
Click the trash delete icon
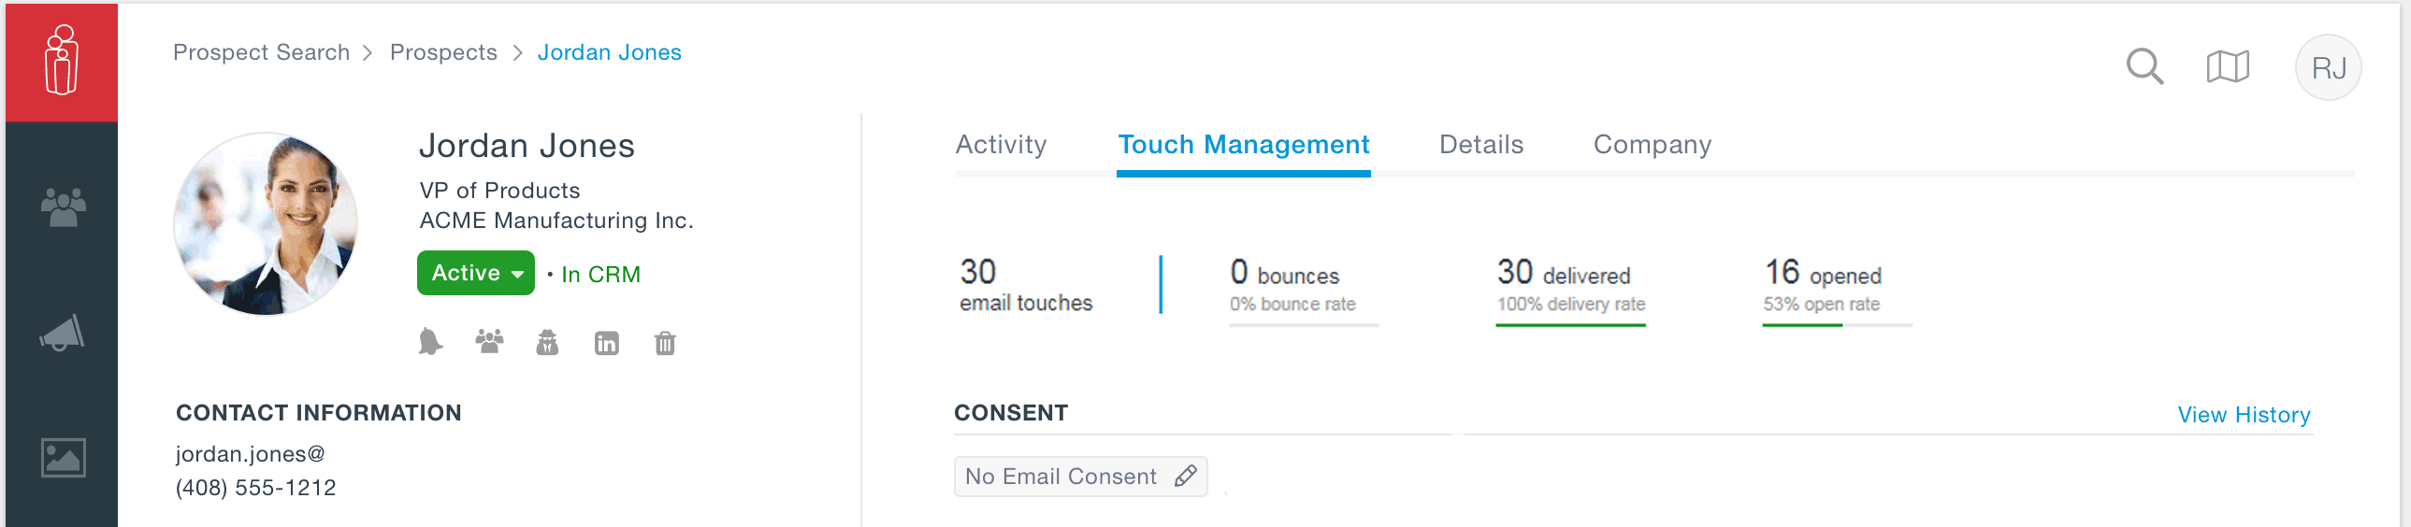click(x=665, y=343)
